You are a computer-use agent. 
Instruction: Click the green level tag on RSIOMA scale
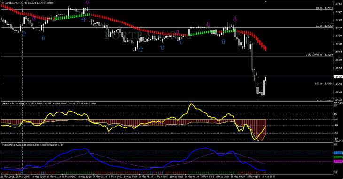pyautogui.click(x=338, y=157)
